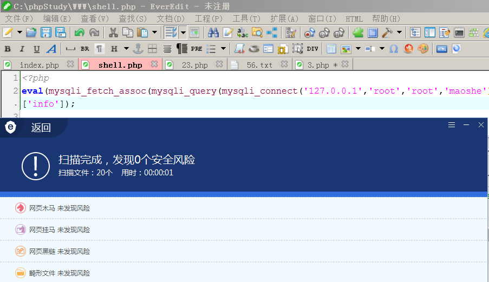Open the Paste dropdown arrow
This screenshot has height=282, width=489.
pyautogui.click(x=154, y=32)
